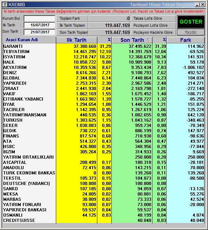Select the CREDITSUISSE row

pos(104,221)
